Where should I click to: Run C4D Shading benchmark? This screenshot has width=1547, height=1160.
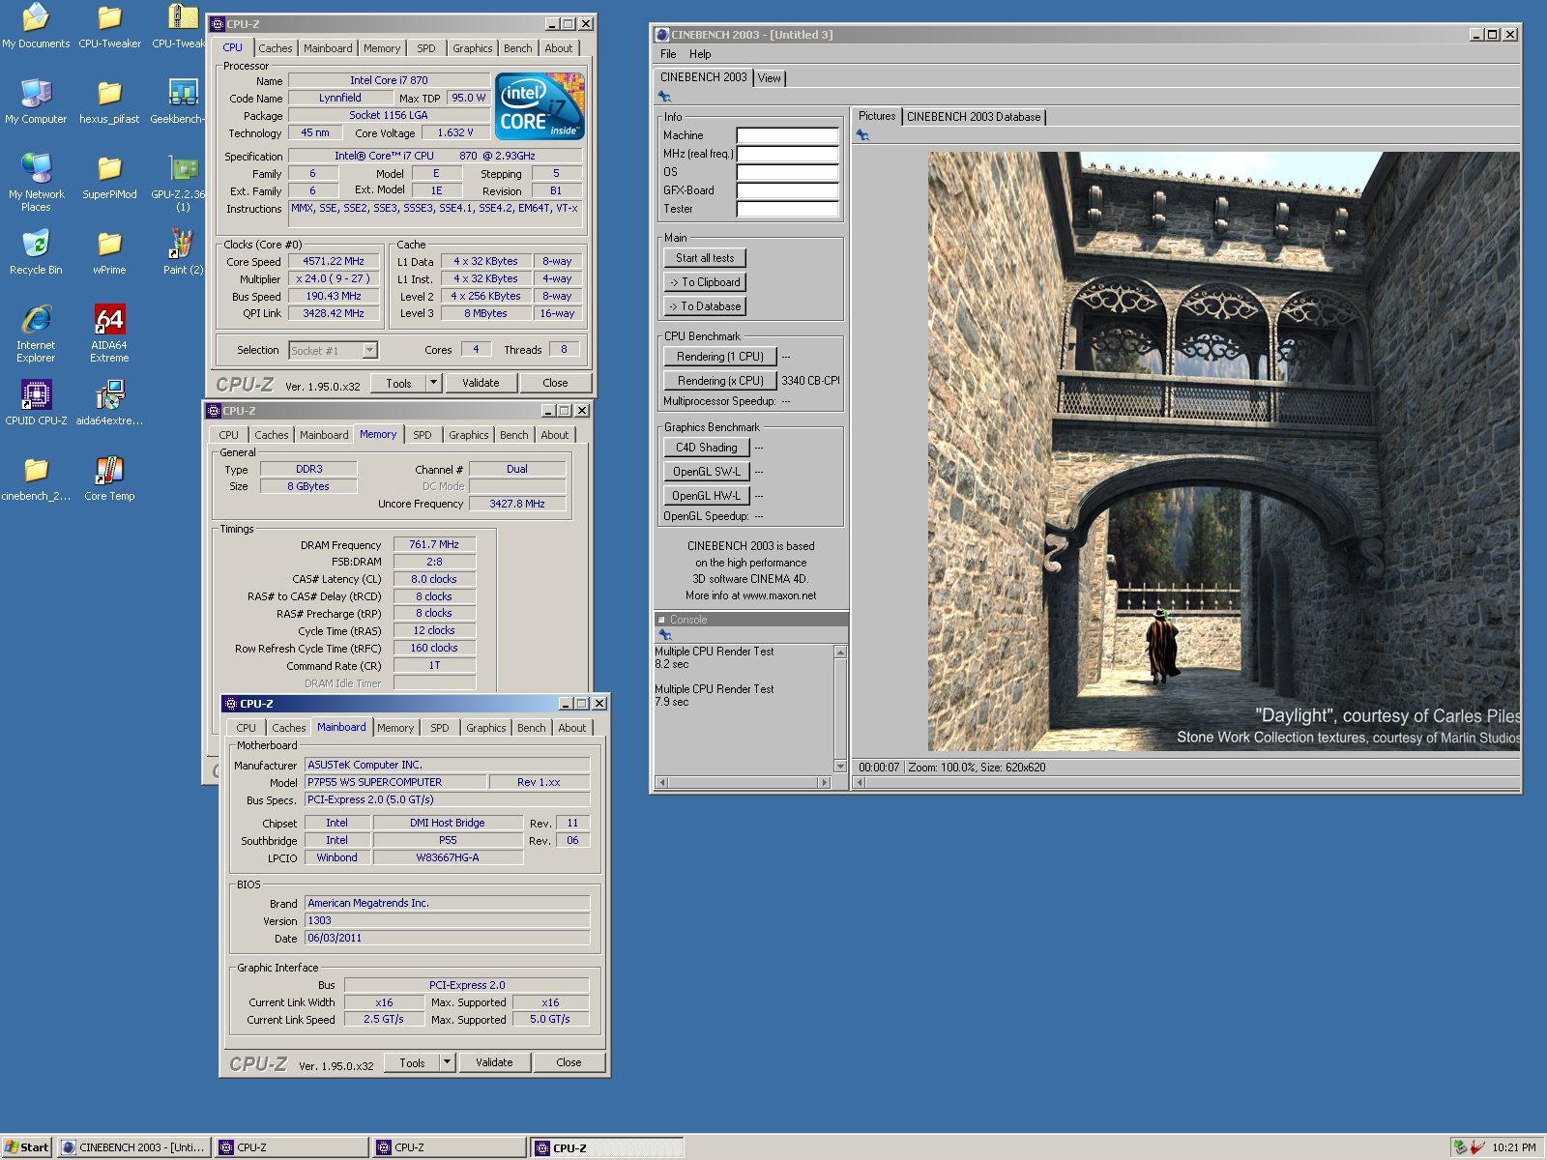pyautogui.click(x=706, y=448)
